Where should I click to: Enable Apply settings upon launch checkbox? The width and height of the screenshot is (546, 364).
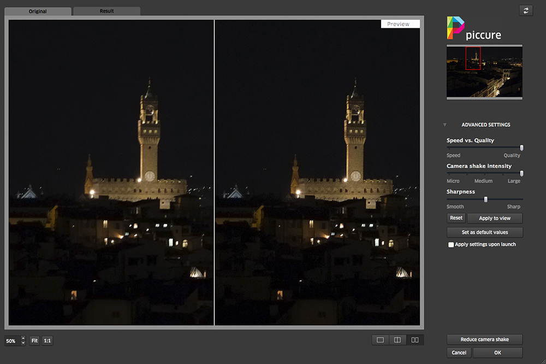pos(451,245)
